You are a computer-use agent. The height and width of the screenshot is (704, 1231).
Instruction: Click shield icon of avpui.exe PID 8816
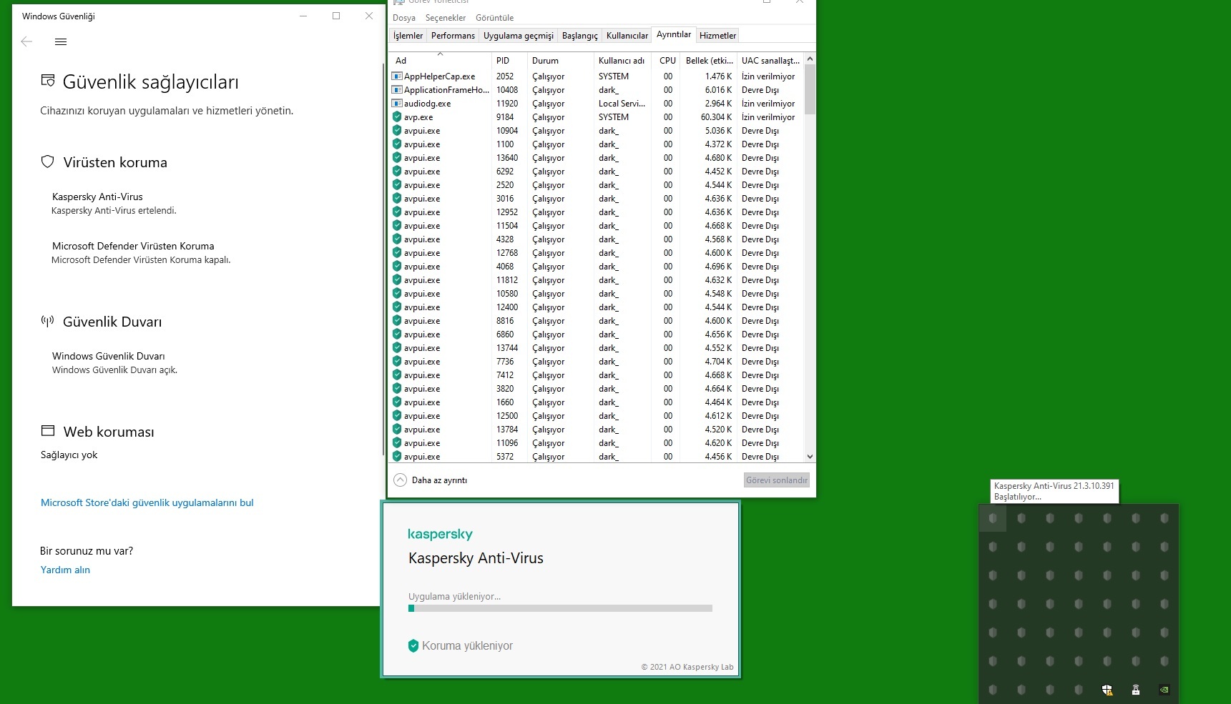[x=397, y=321]
